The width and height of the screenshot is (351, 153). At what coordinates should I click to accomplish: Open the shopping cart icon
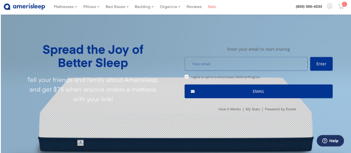tap(341, 7)
